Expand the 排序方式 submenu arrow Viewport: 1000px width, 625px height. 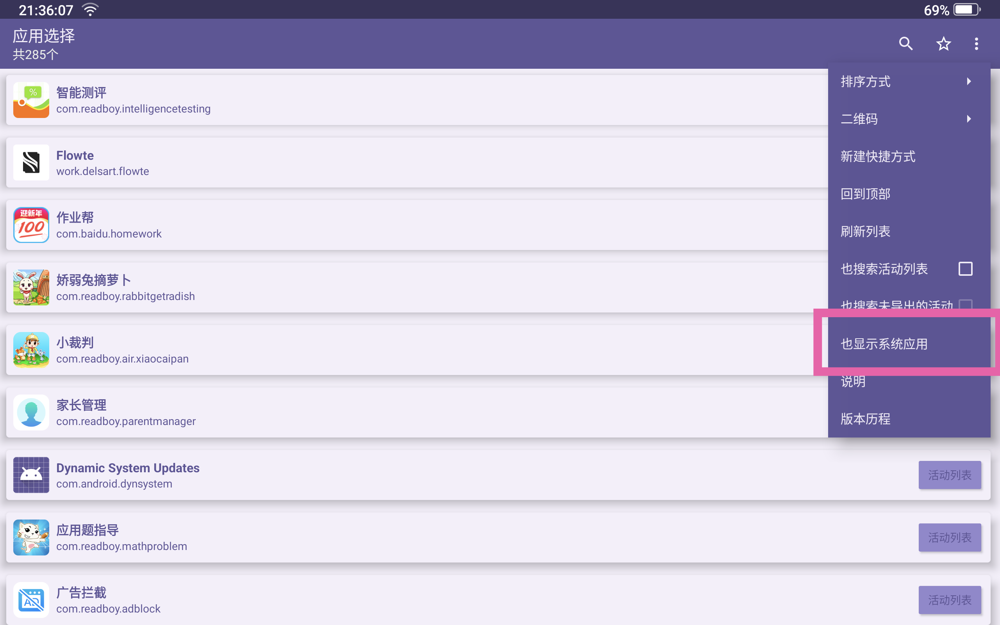click(969, 81)
